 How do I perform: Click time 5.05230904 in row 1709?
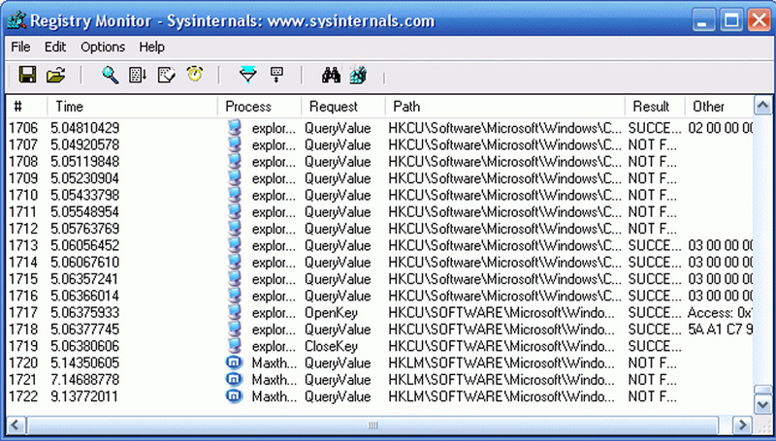84,178
